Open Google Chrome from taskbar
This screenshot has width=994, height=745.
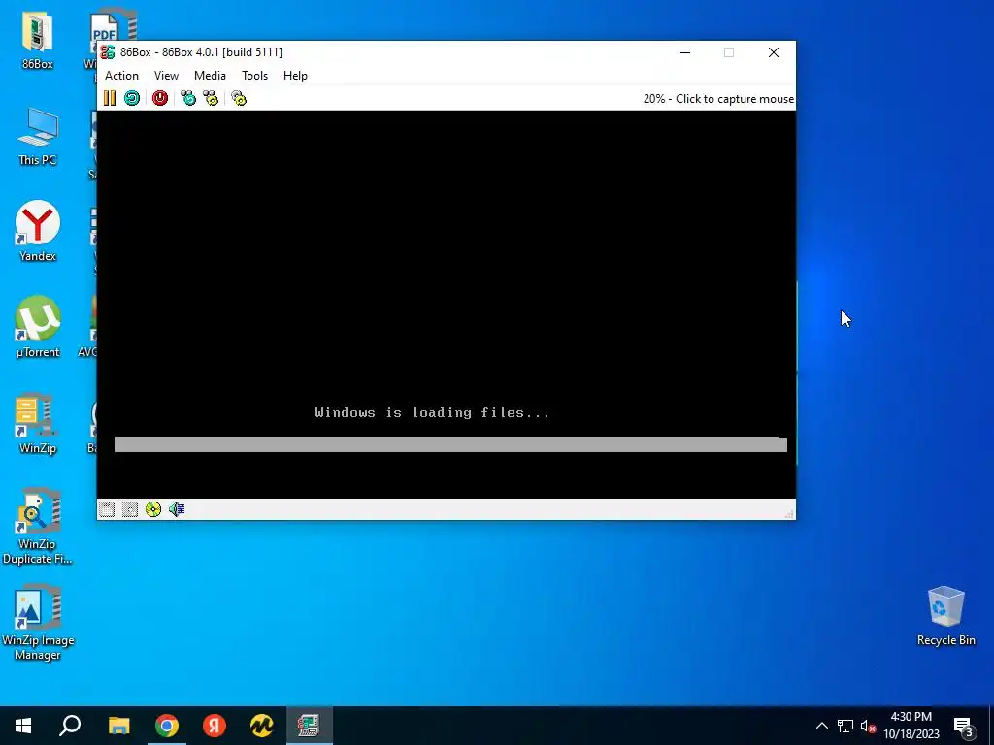pos(167,726)
